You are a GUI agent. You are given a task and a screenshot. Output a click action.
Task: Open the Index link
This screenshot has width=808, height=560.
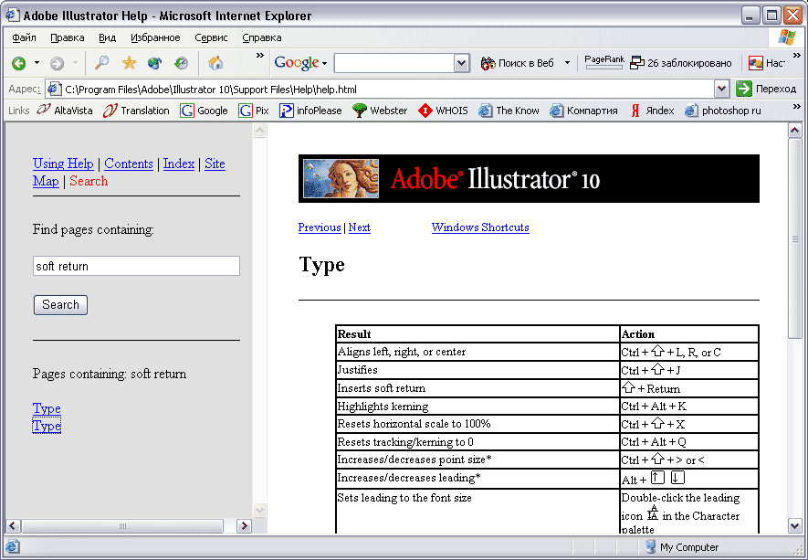pyautogui.click(x=179, y=164)
